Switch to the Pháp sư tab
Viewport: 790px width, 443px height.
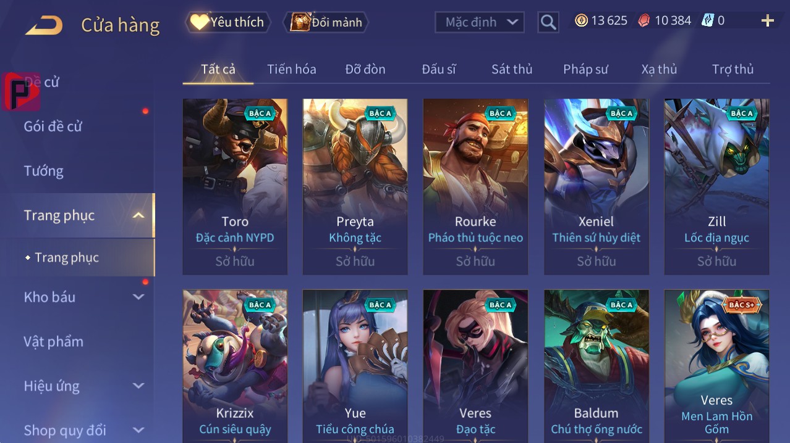[585, 69]
